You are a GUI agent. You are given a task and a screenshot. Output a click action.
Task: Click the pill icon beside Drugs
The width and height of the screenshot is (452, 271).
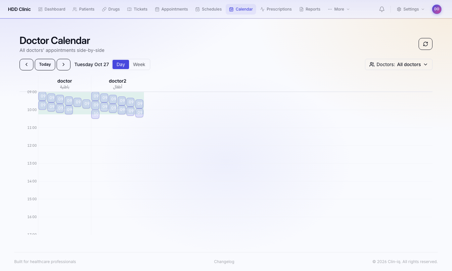click(104, 9)
